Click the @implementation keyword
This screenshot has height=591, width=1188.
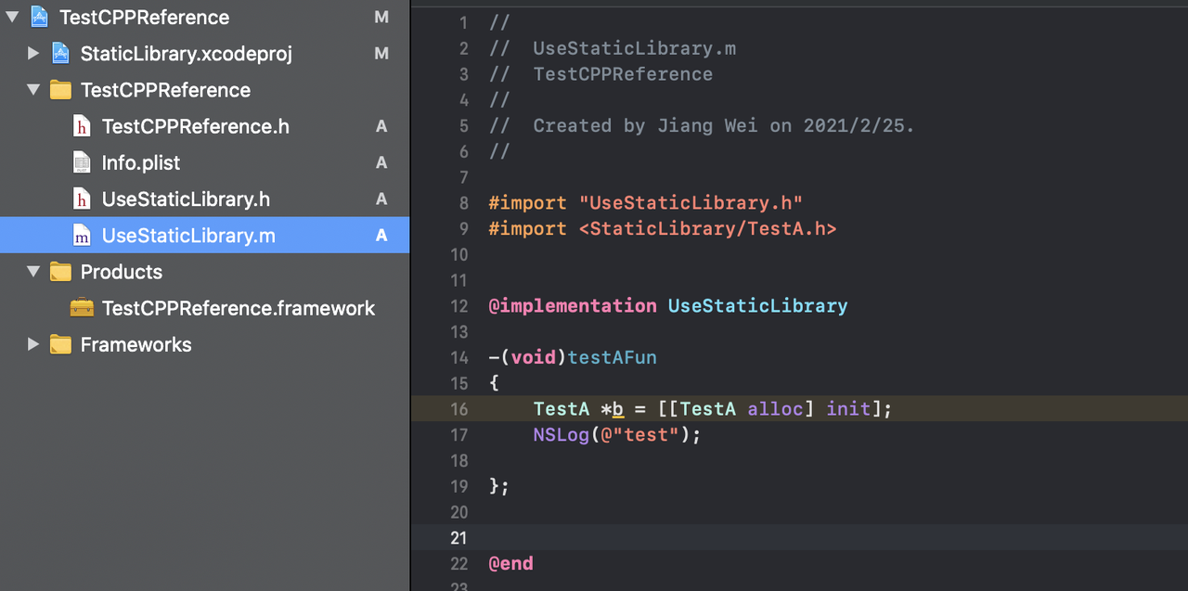(x=573, y=306)
